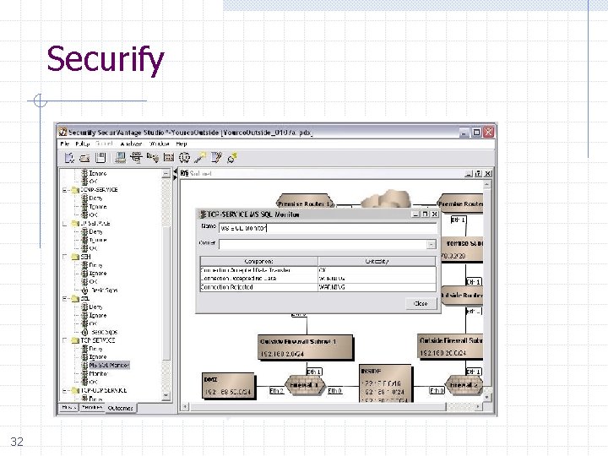Screen dimensions: 608x456
Task: Collapse the SQL tree node
Action: point(65,299)
